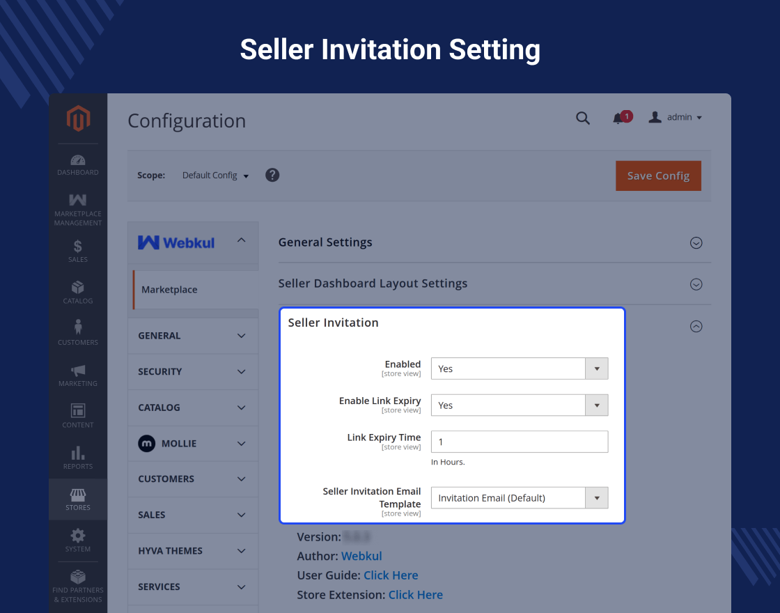This screenshot has width=780, height=613.
Task: Click the scope help question mark
Action: (272, 175)
